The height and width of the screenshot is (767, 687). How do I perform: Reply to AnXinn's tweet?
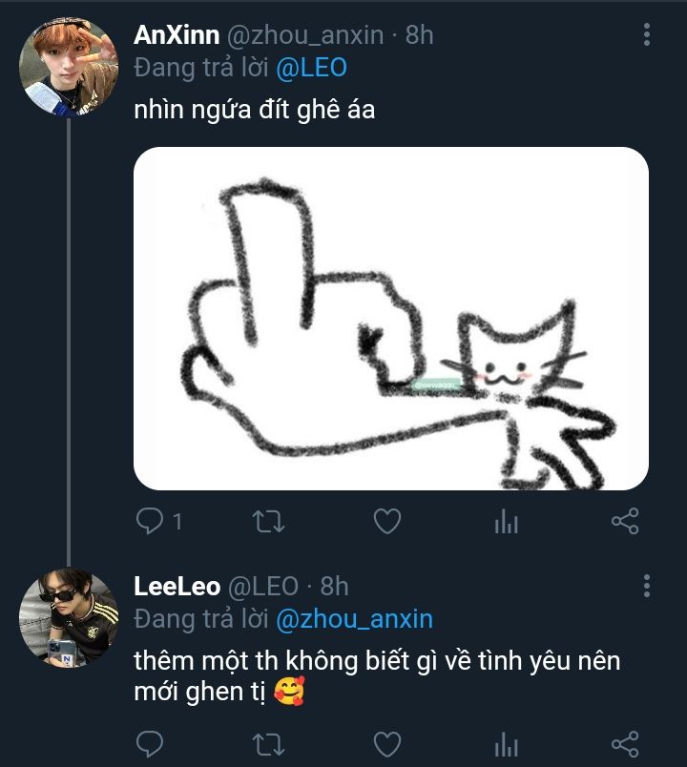(150, 521)
